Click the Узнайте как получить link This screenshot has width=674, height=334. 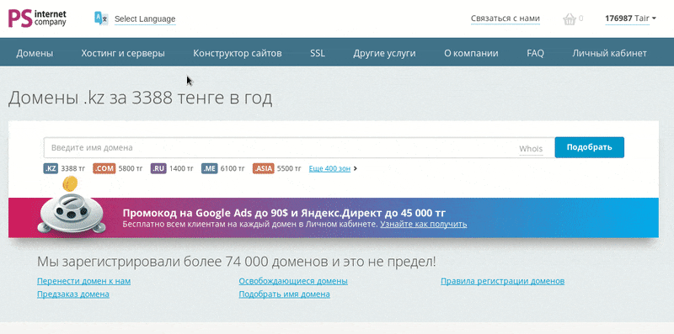pyautogui.click(x=424, y=224)
